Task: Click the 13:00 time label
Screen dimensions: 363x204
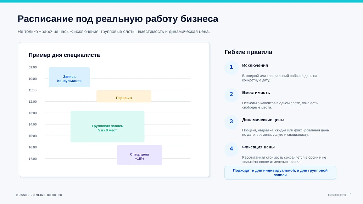Action: point(33,113)
